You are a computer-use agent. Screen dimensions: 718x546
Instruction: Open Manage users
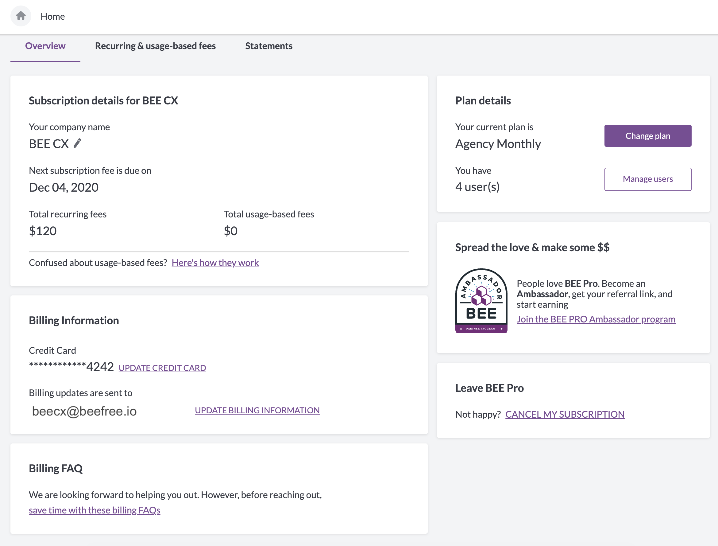[x=647, y=179]
